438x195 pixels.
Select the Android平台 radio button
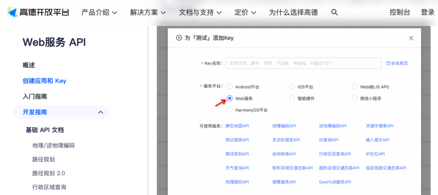[230, 87]
